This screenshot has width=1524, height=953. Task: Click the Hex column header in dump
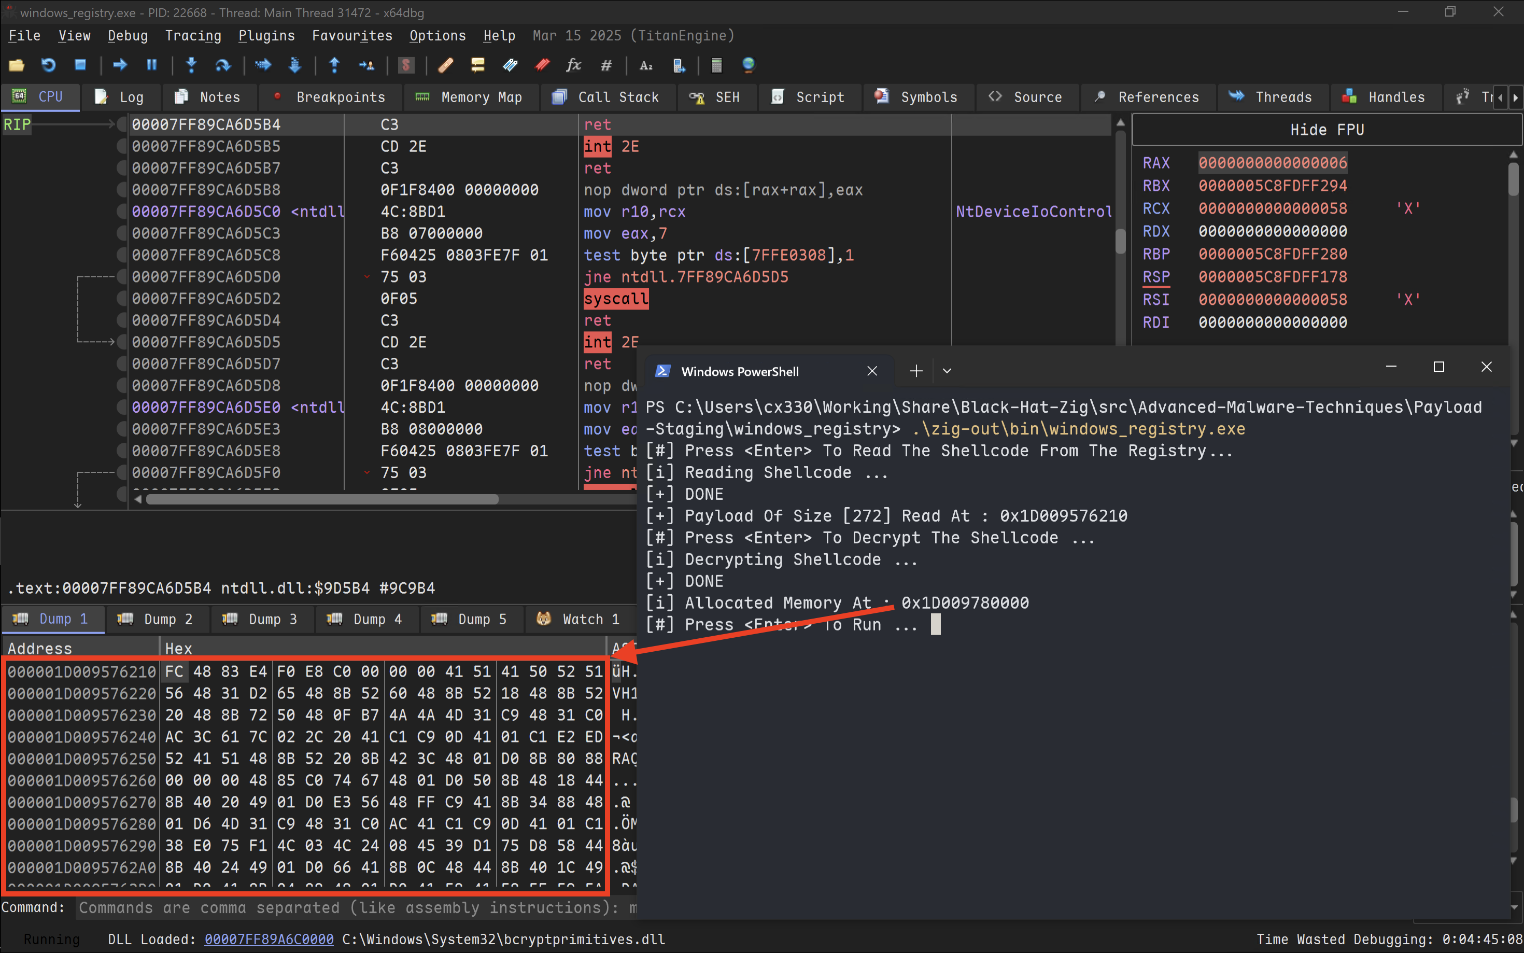[383, 649]
